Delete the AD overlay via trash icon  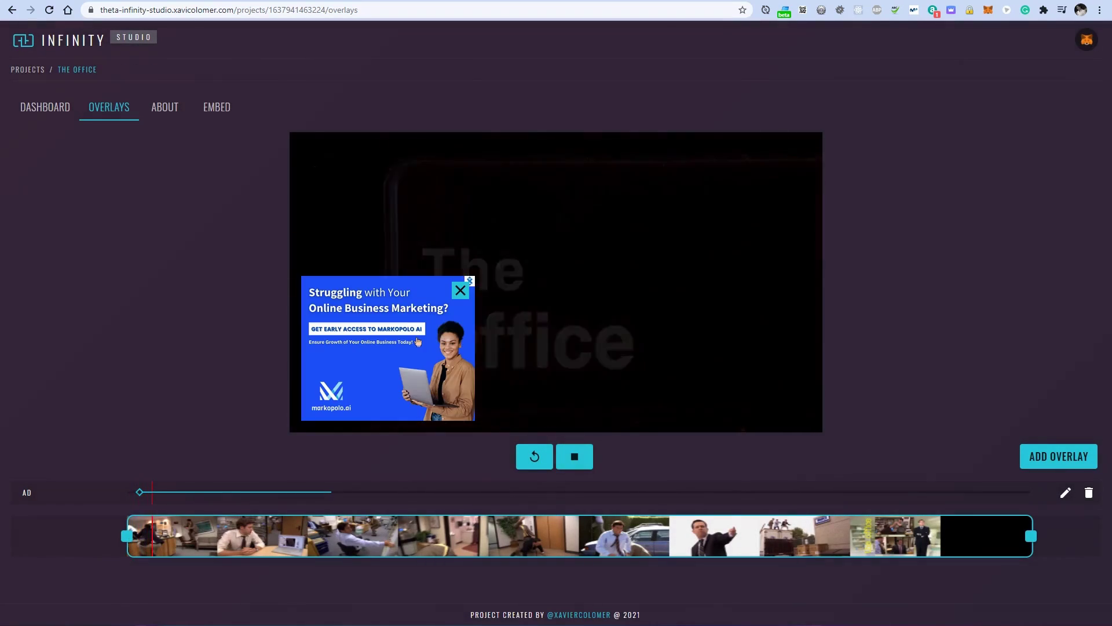pyautogui.click(x=1088, y=493)
